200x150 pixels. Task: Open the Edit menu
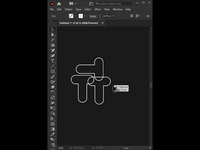click(59, 9)
